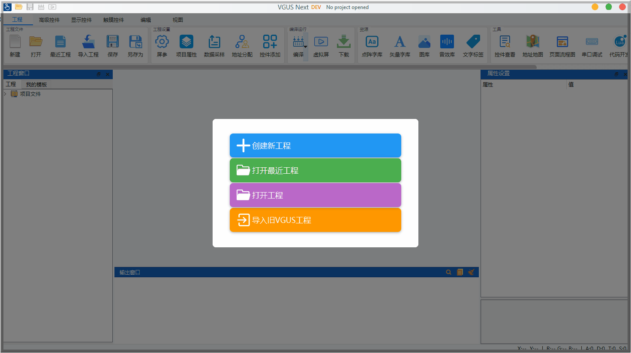Switch to the 工程 ribbon tab
This screenshot has height=353, width=631.
17,20
